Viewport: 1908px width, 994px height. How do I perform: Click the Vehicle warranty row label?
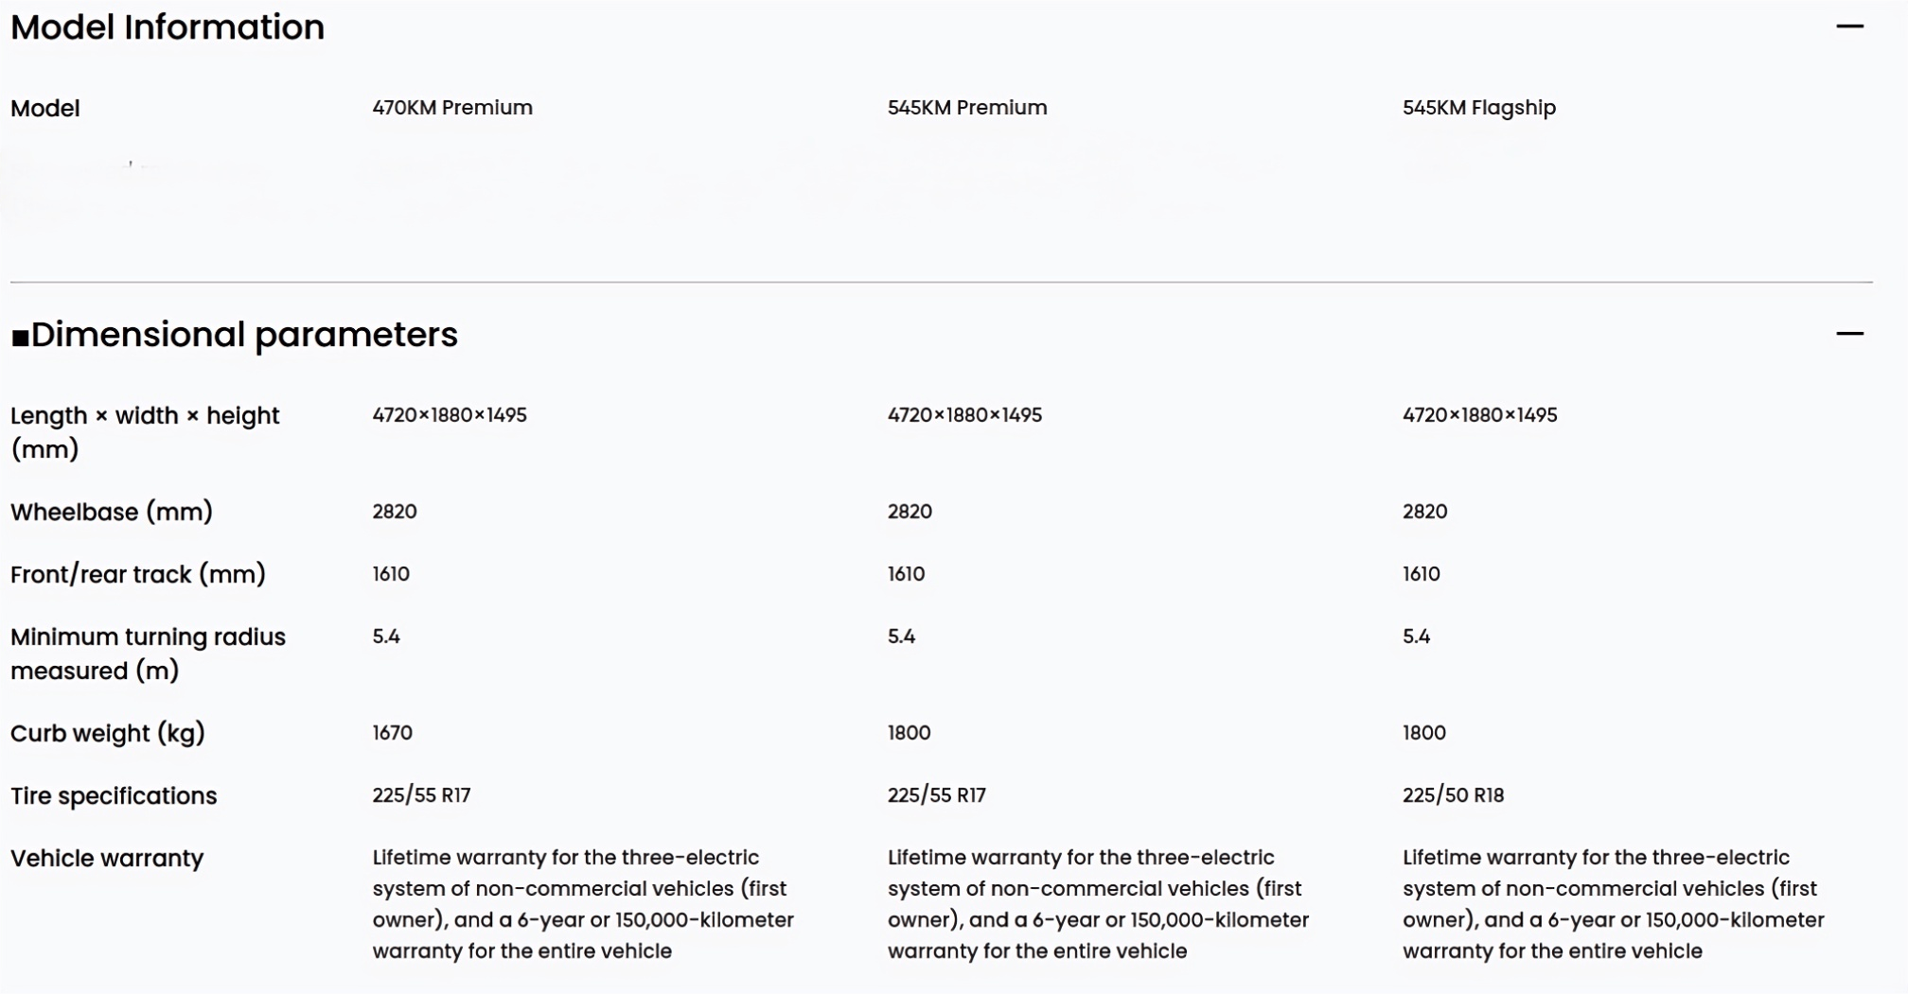[x=107, y=858]
